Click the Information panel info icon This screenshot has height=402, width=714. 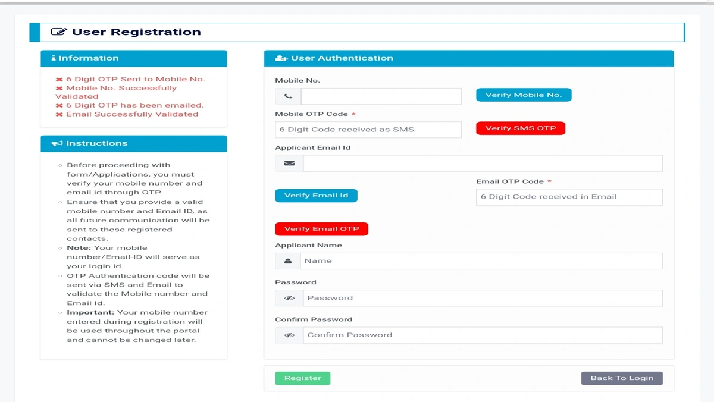tap(54, 58)
